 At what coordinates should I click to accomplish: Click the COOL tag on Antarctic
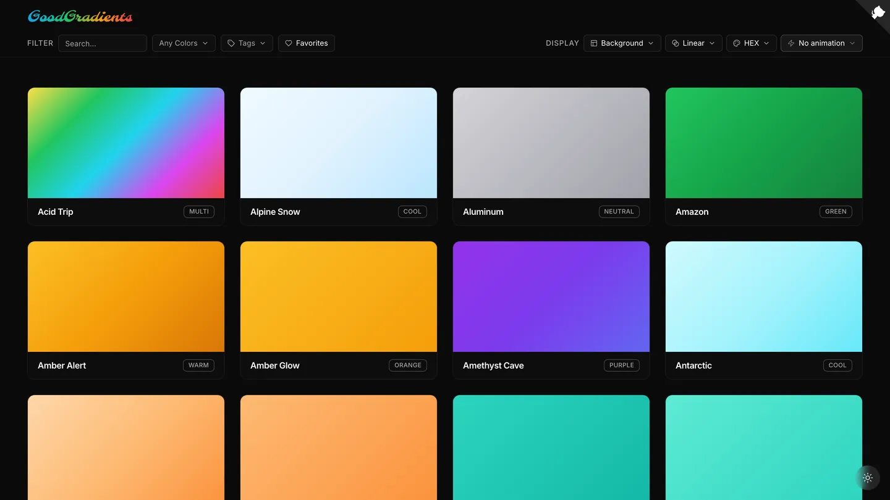(837, 365)
